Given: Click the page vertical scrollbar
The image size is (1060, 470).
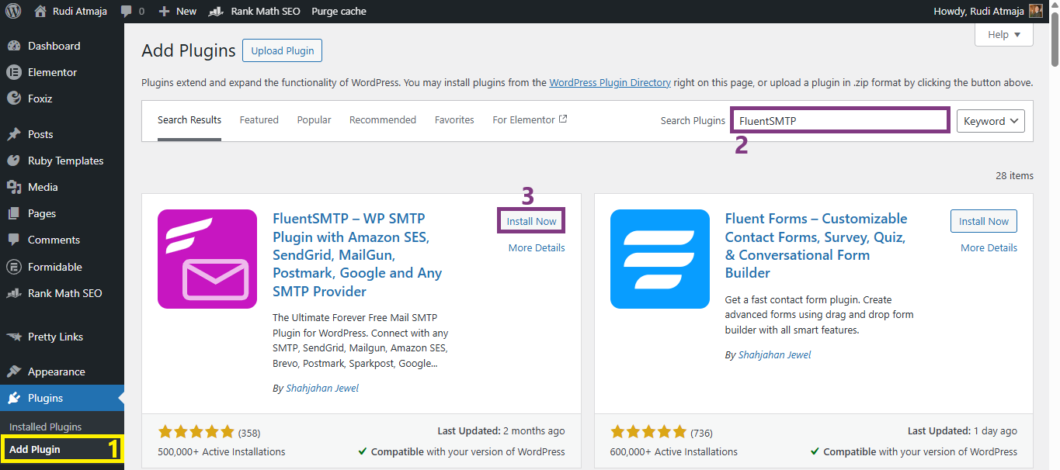Looking at the screenshot, I should tap(1055, 39).
